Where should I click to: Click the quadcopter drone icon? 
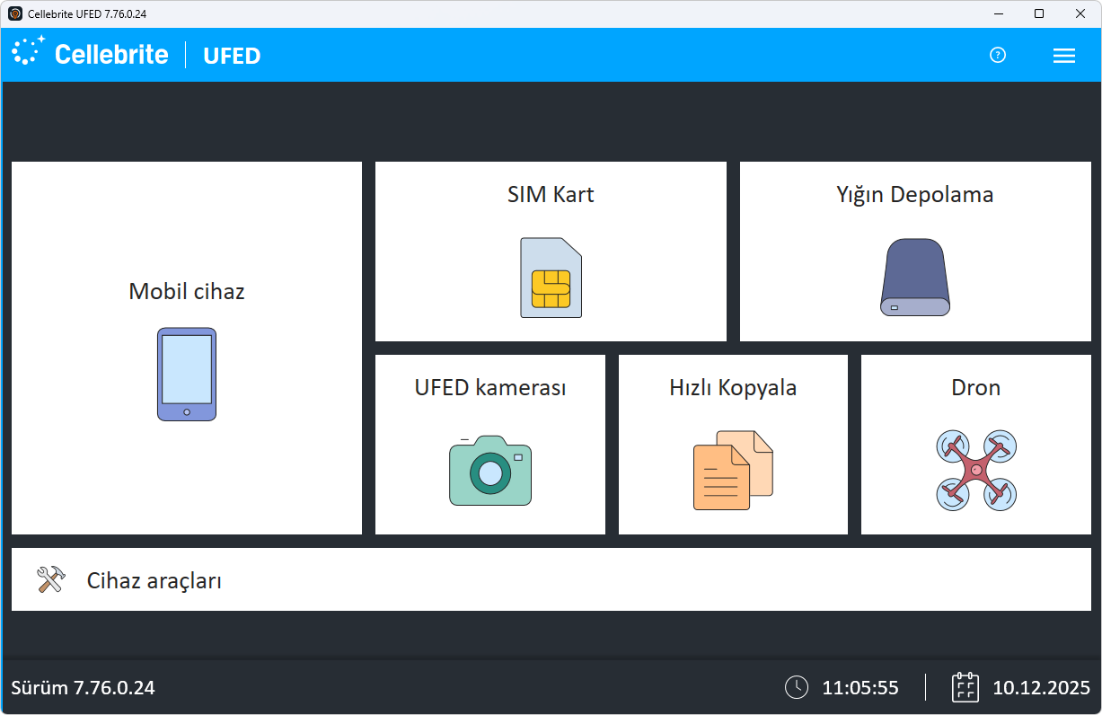(976, 471)
